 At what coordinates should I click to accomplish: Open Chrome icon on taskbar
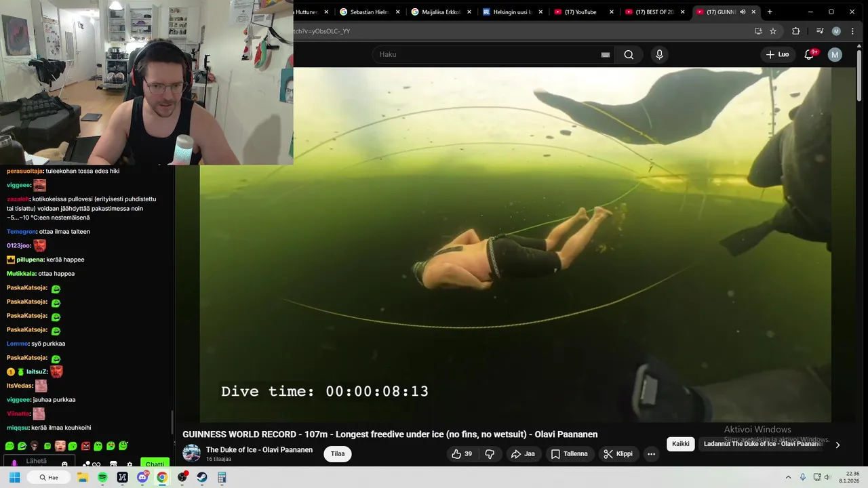click(162, 477)
